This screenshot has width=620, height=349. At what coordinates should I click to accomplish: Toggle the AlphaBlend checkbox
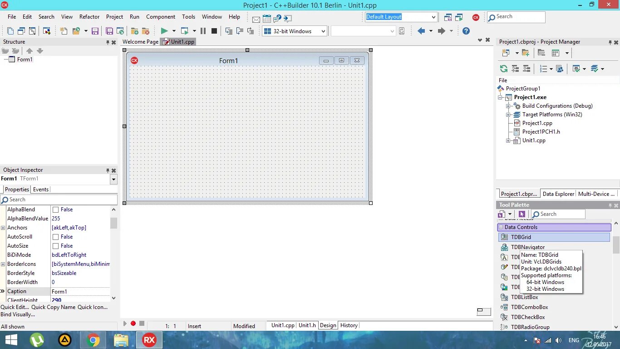coord(55,209)
